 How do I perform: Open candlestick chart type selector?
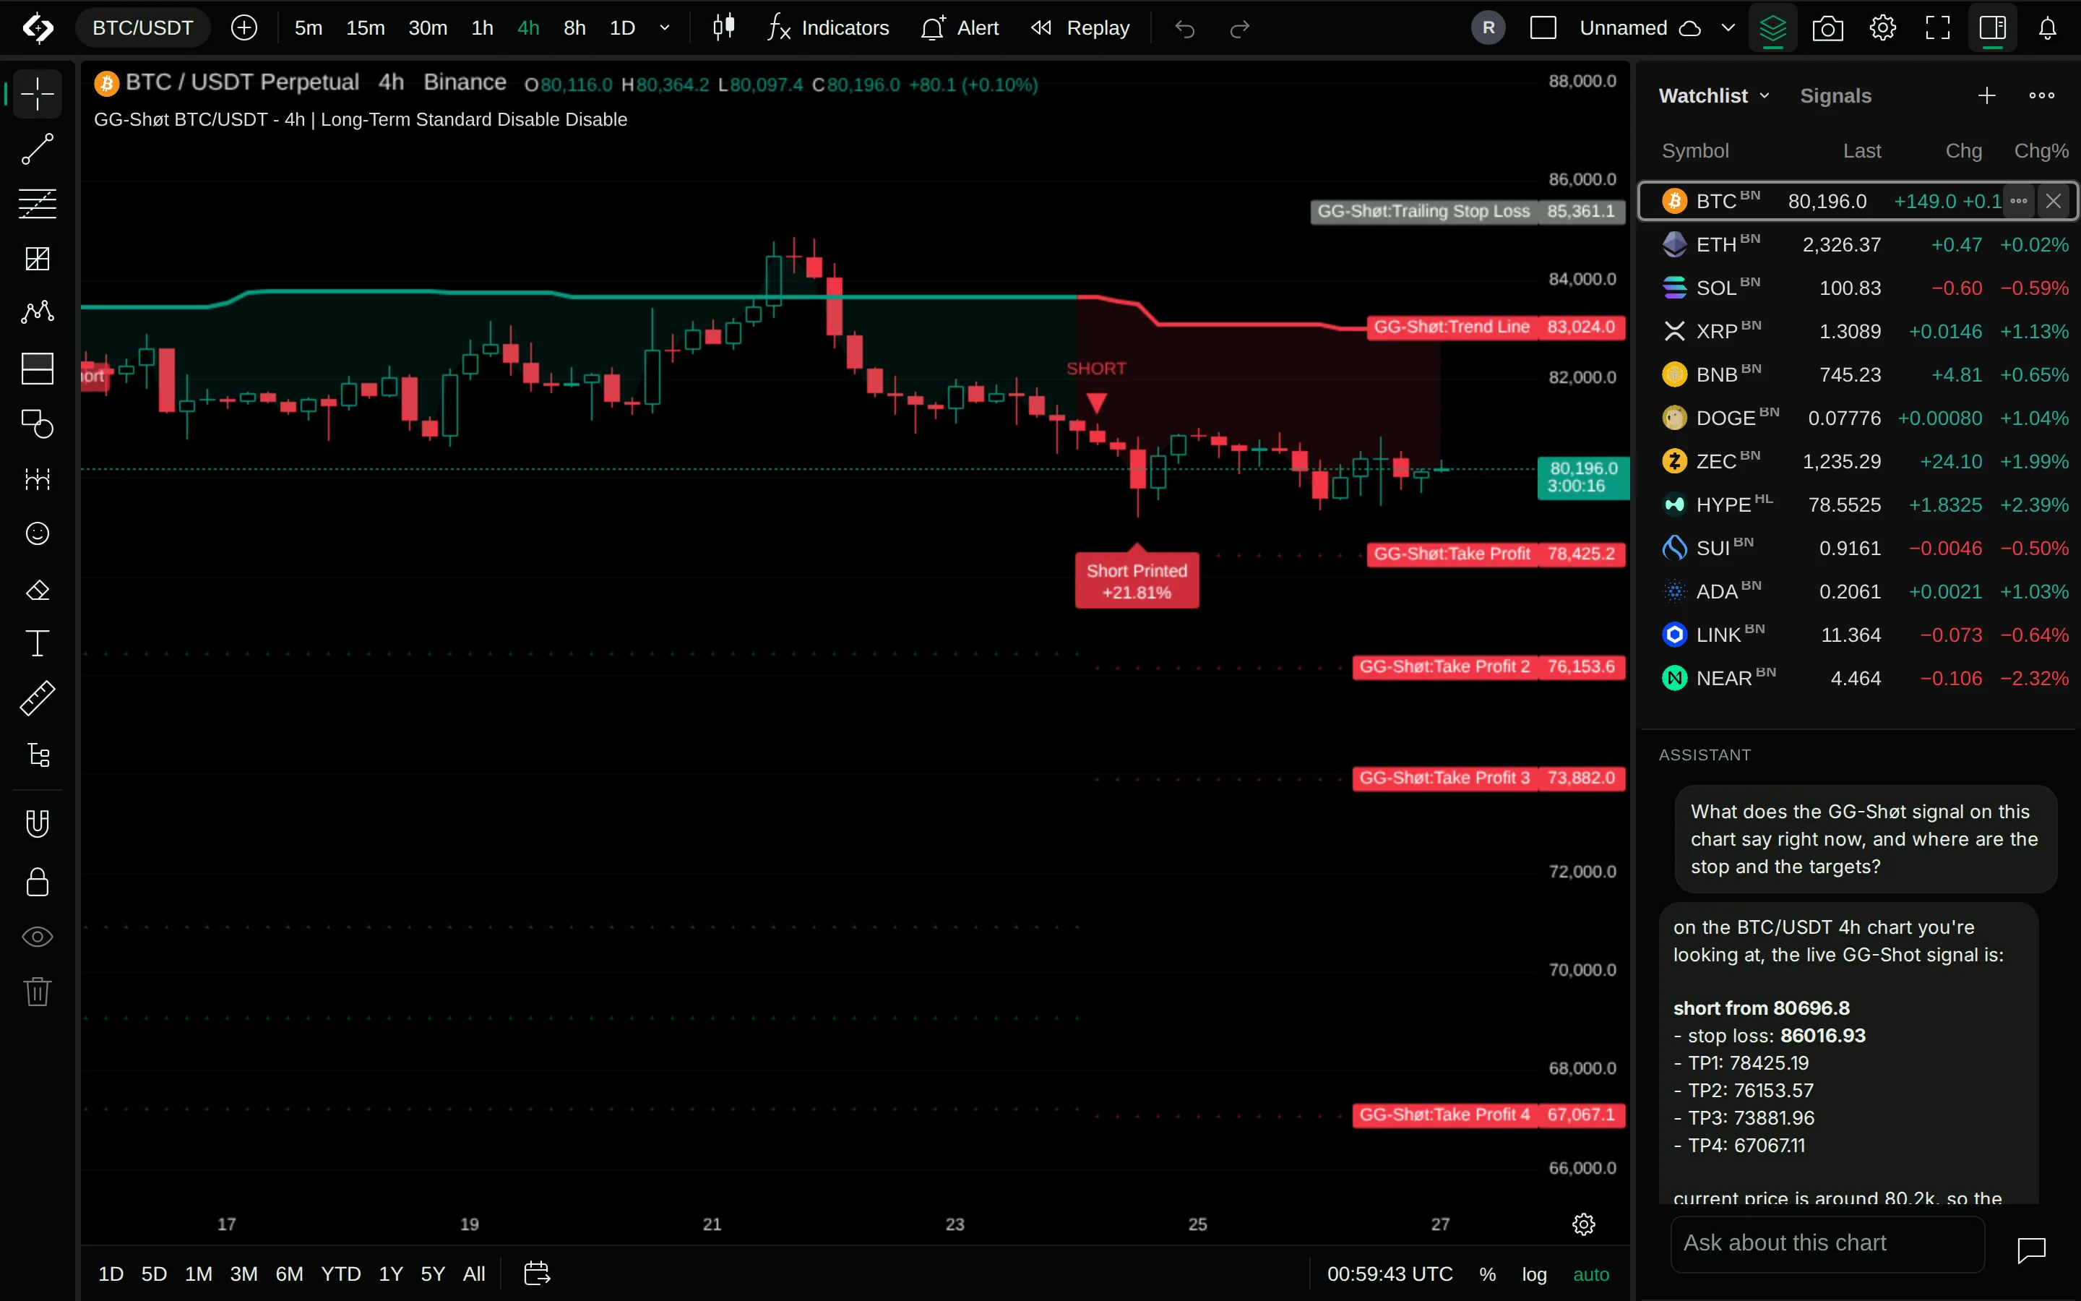[723, 27]
